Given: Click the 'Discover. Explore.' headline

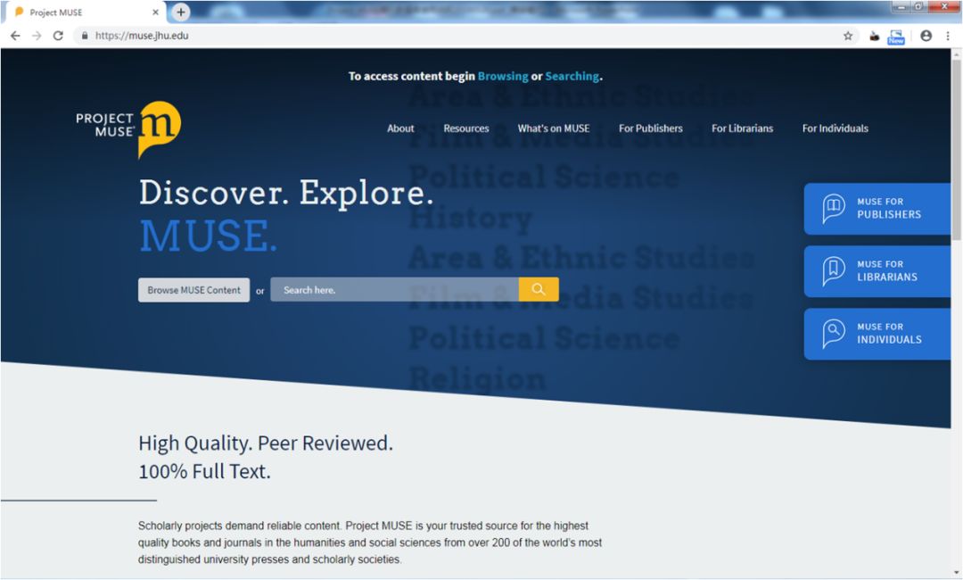Looking at the screenshot, I should 286,193.
